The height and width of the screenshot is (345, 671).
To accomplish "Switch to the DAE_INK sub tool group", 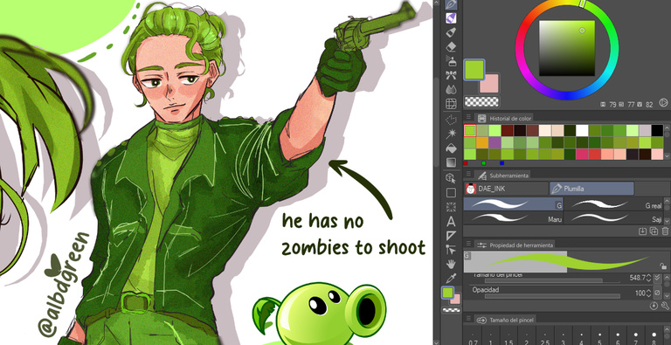I will (x=506, y=189).
